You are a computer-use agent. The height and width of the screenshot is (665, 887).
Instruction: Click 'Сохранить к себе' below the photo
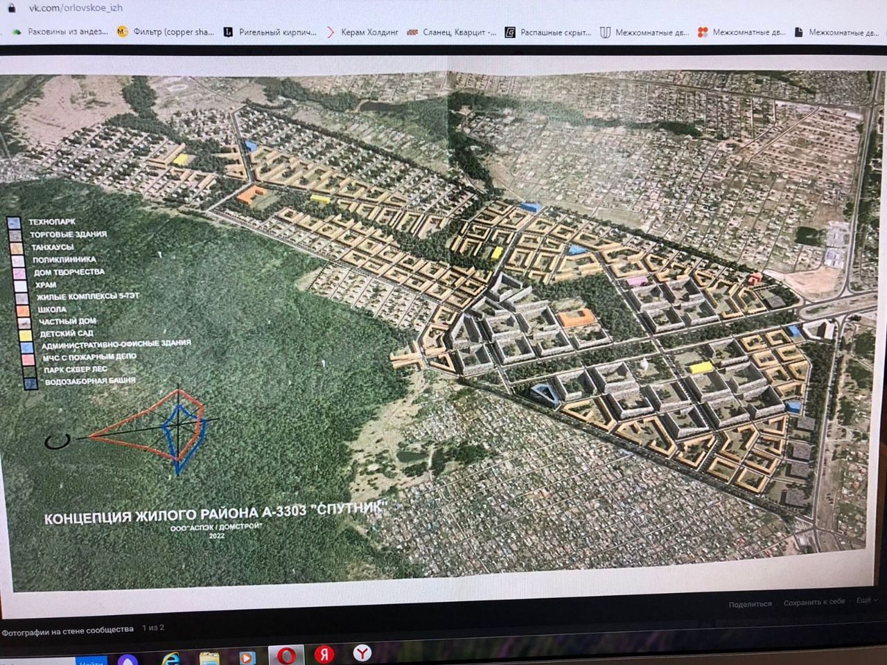point(814,602)
